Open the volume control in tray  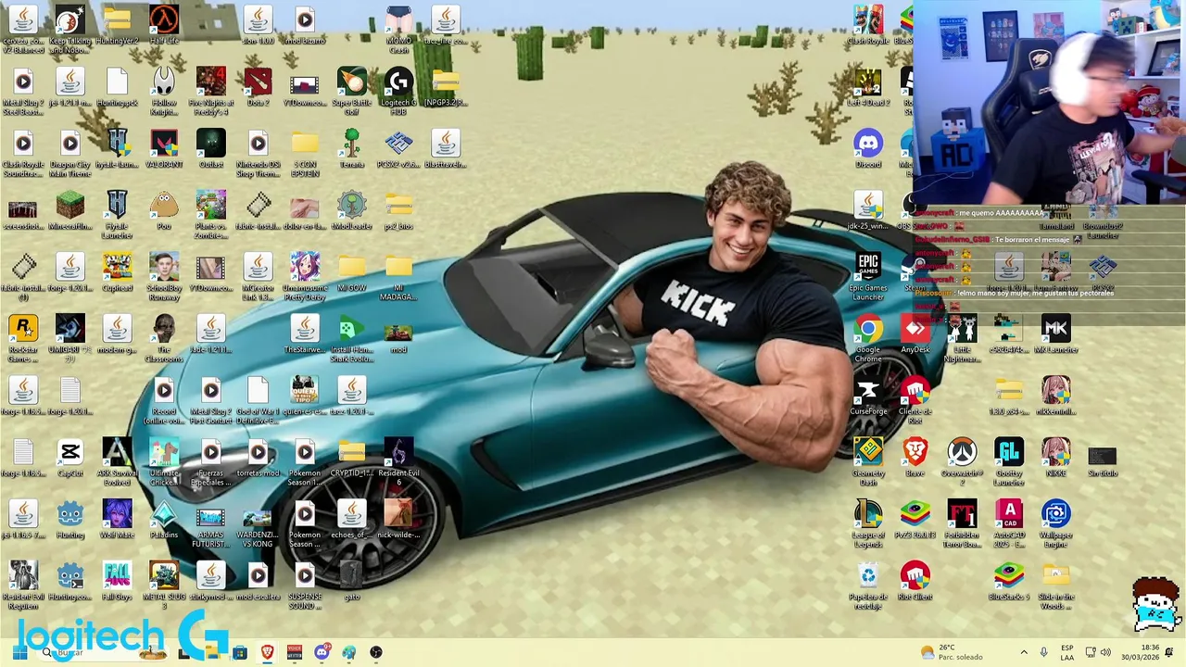[1105, 652]
